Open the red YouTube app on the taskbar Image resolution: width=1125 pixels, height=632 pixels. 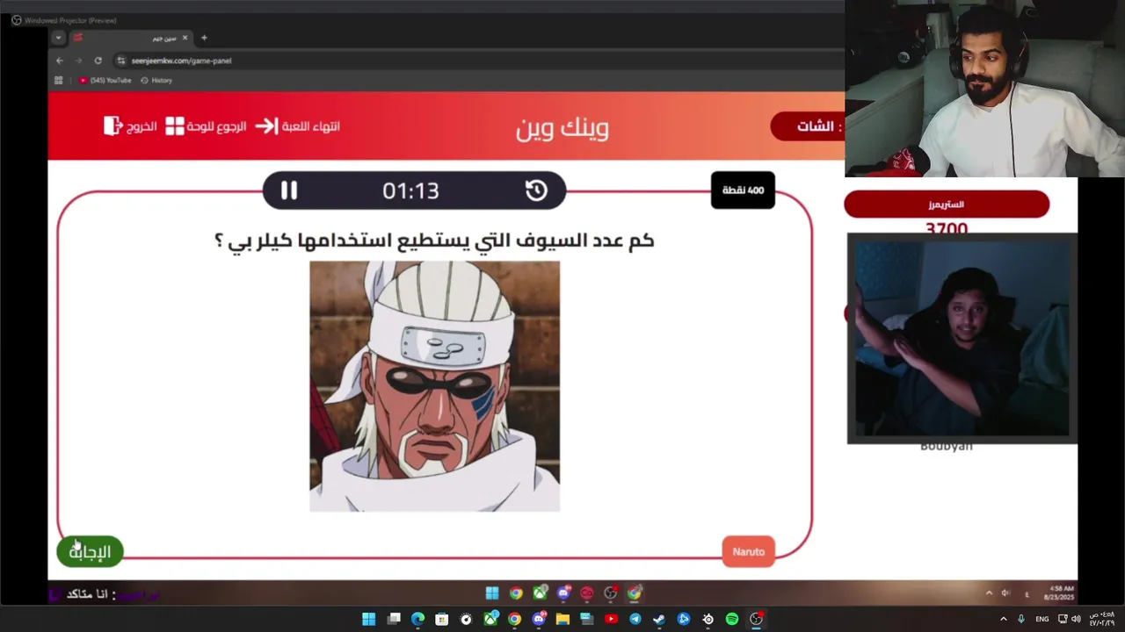click(611, 619)
